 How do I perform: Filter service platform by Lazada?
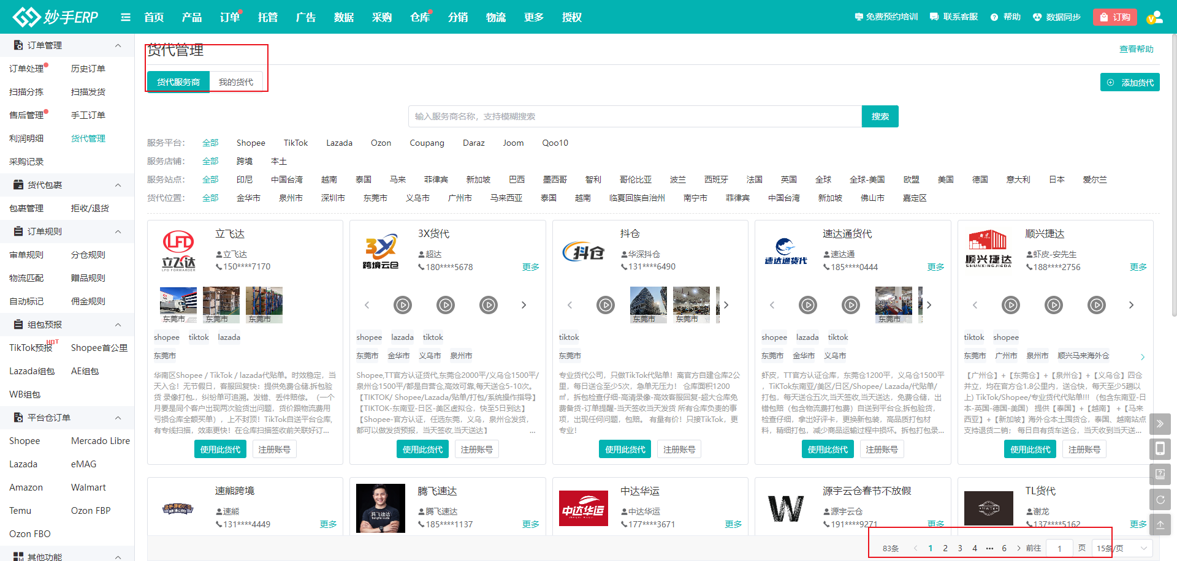coord(339,143)
